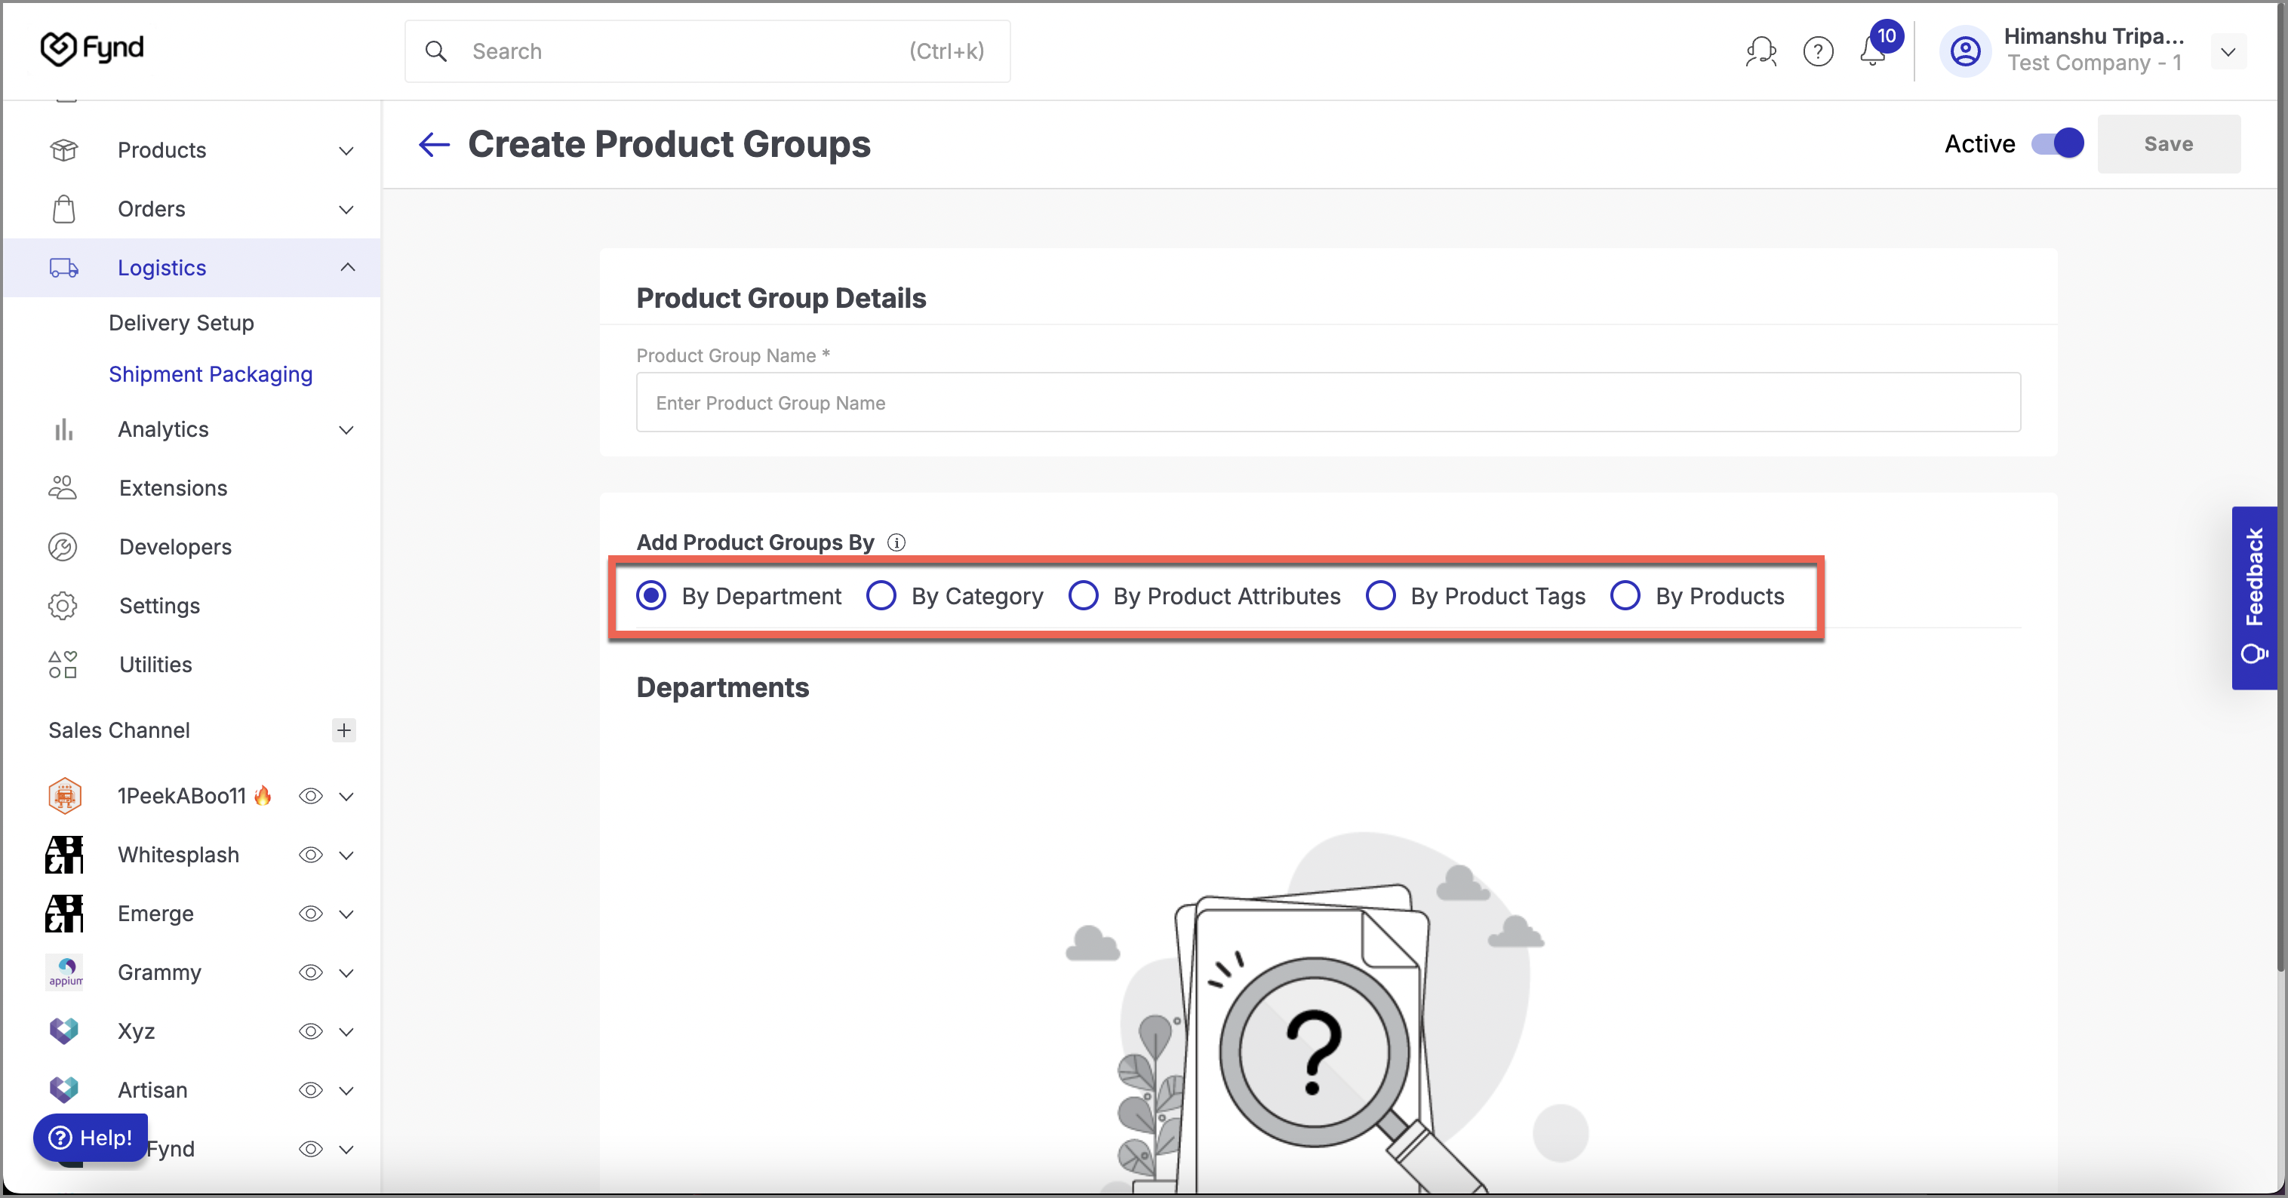Click the Artisan channel logo
Image resolution: width=2288 pixels, height=1198 pixels.
pos(65,1089)
